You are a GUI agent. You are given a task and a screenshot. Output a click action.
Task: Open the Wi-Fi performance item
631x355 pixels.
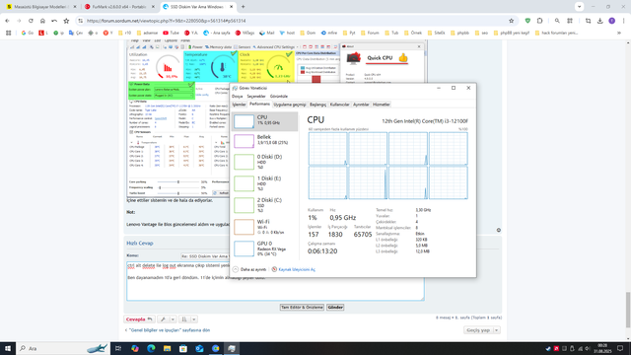tap(265, 227)
